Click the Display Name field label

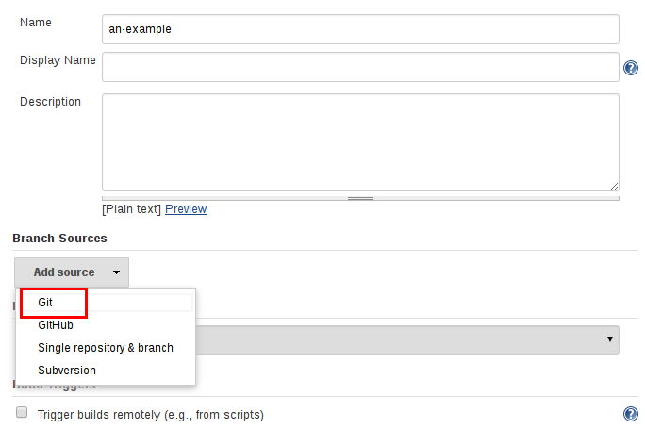[x=58, y=60]
